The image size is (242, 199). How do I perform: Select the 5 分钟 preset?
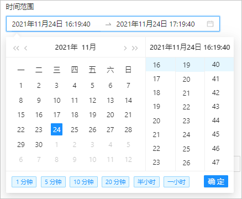pos(53,182)
